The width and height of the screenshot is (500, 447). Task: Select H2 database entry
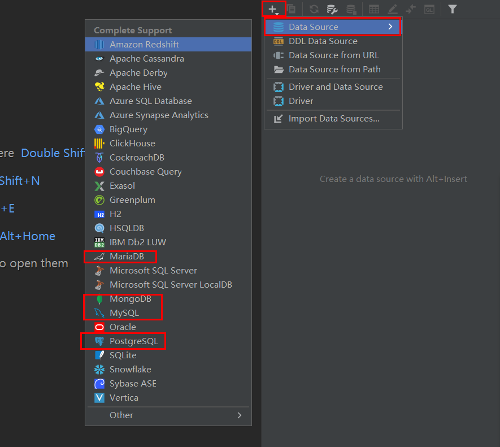[168, 214]
